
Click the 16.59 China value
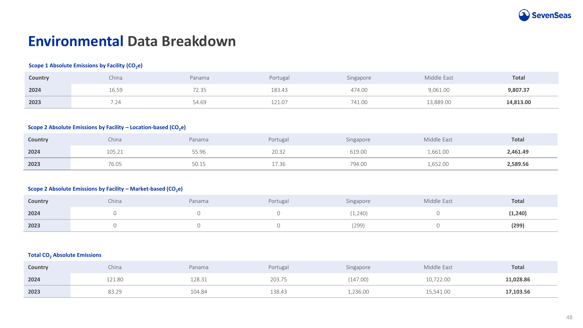point(116,90)
